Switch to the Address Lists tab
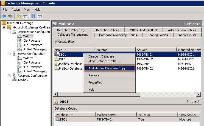 pyautogui.click(x=187, y=35)
